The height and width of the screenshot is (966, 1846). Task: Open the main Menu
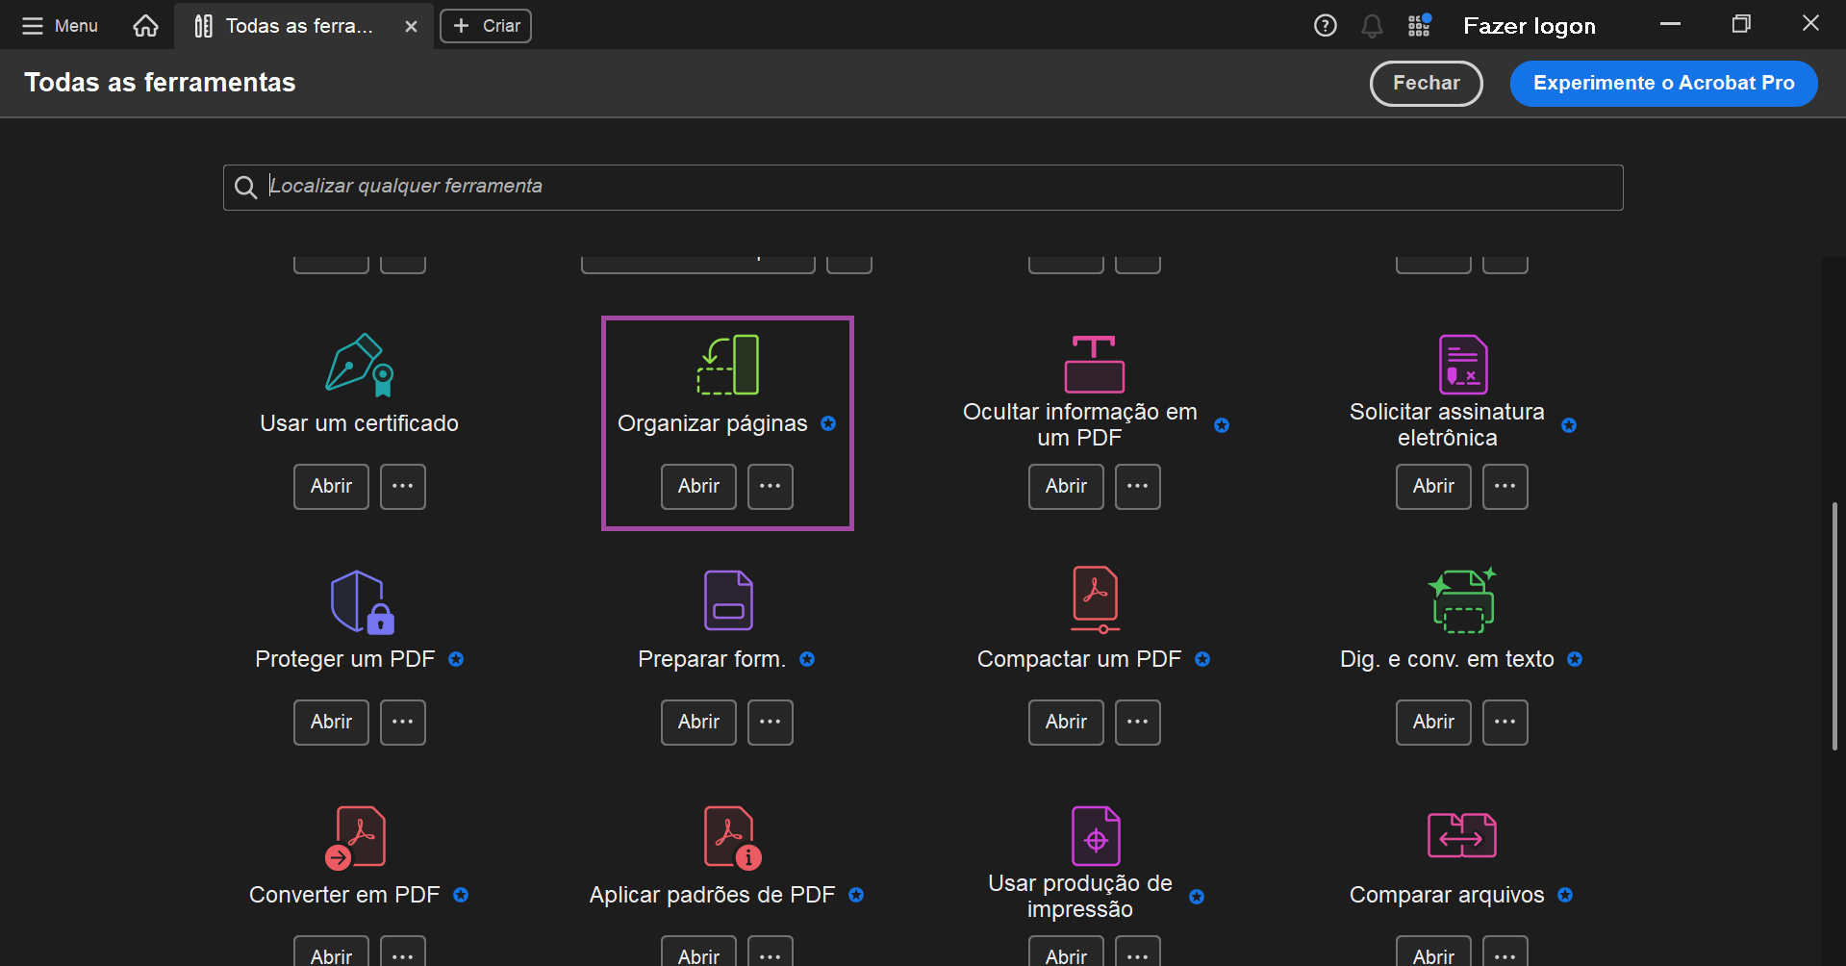(x=60, y=26)
